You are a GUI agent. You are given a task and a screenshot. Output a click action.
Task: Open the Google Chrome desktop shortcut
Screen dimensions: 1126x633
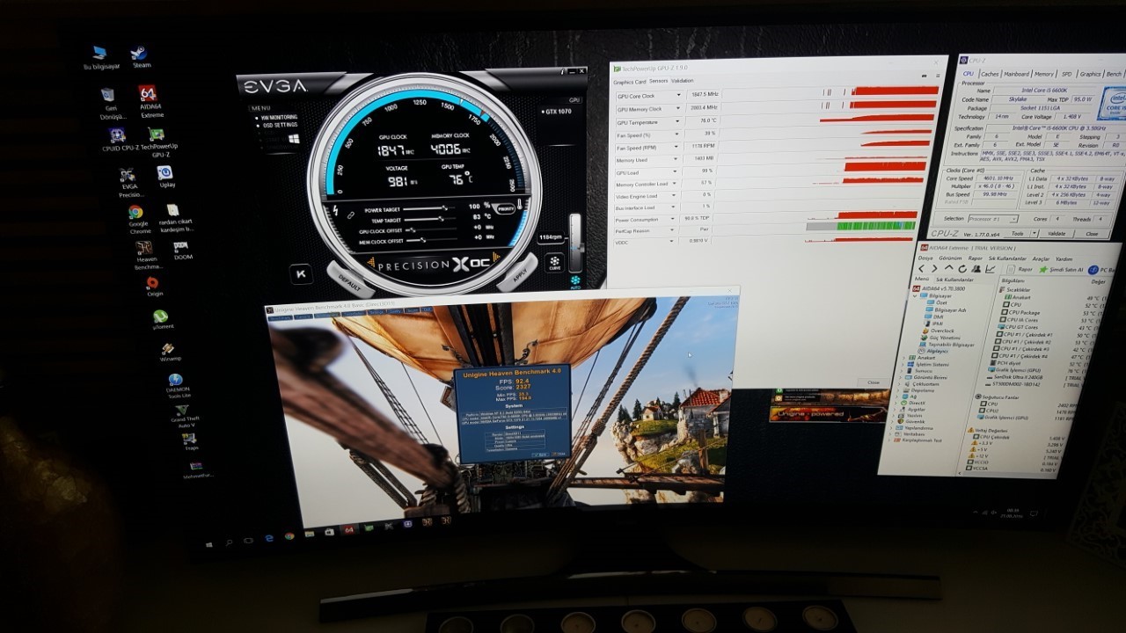coord(136,219)
